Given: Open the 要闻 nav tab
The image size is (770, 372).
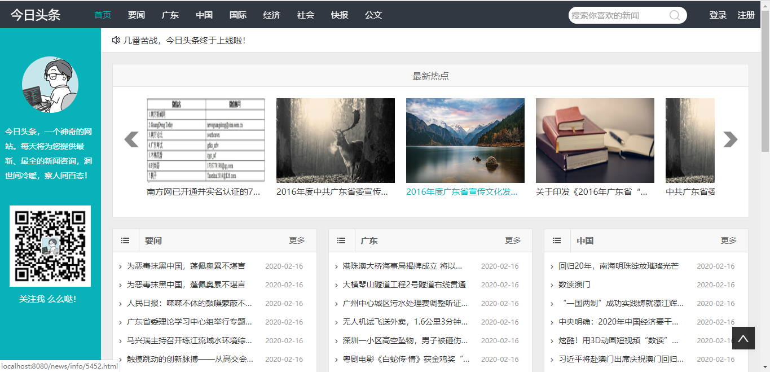Looking at the screenshot, I should pyautogui.click(x=137, y=15).
